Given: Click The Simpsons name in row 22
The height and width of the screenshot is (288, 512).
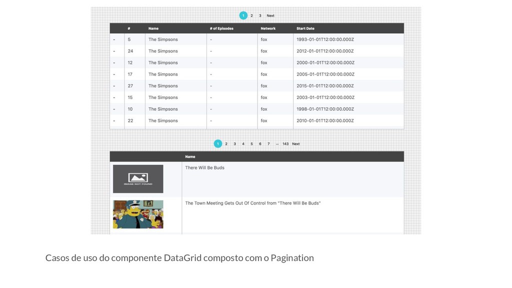Looking at the screenshot, I should [x=163, y=120].
